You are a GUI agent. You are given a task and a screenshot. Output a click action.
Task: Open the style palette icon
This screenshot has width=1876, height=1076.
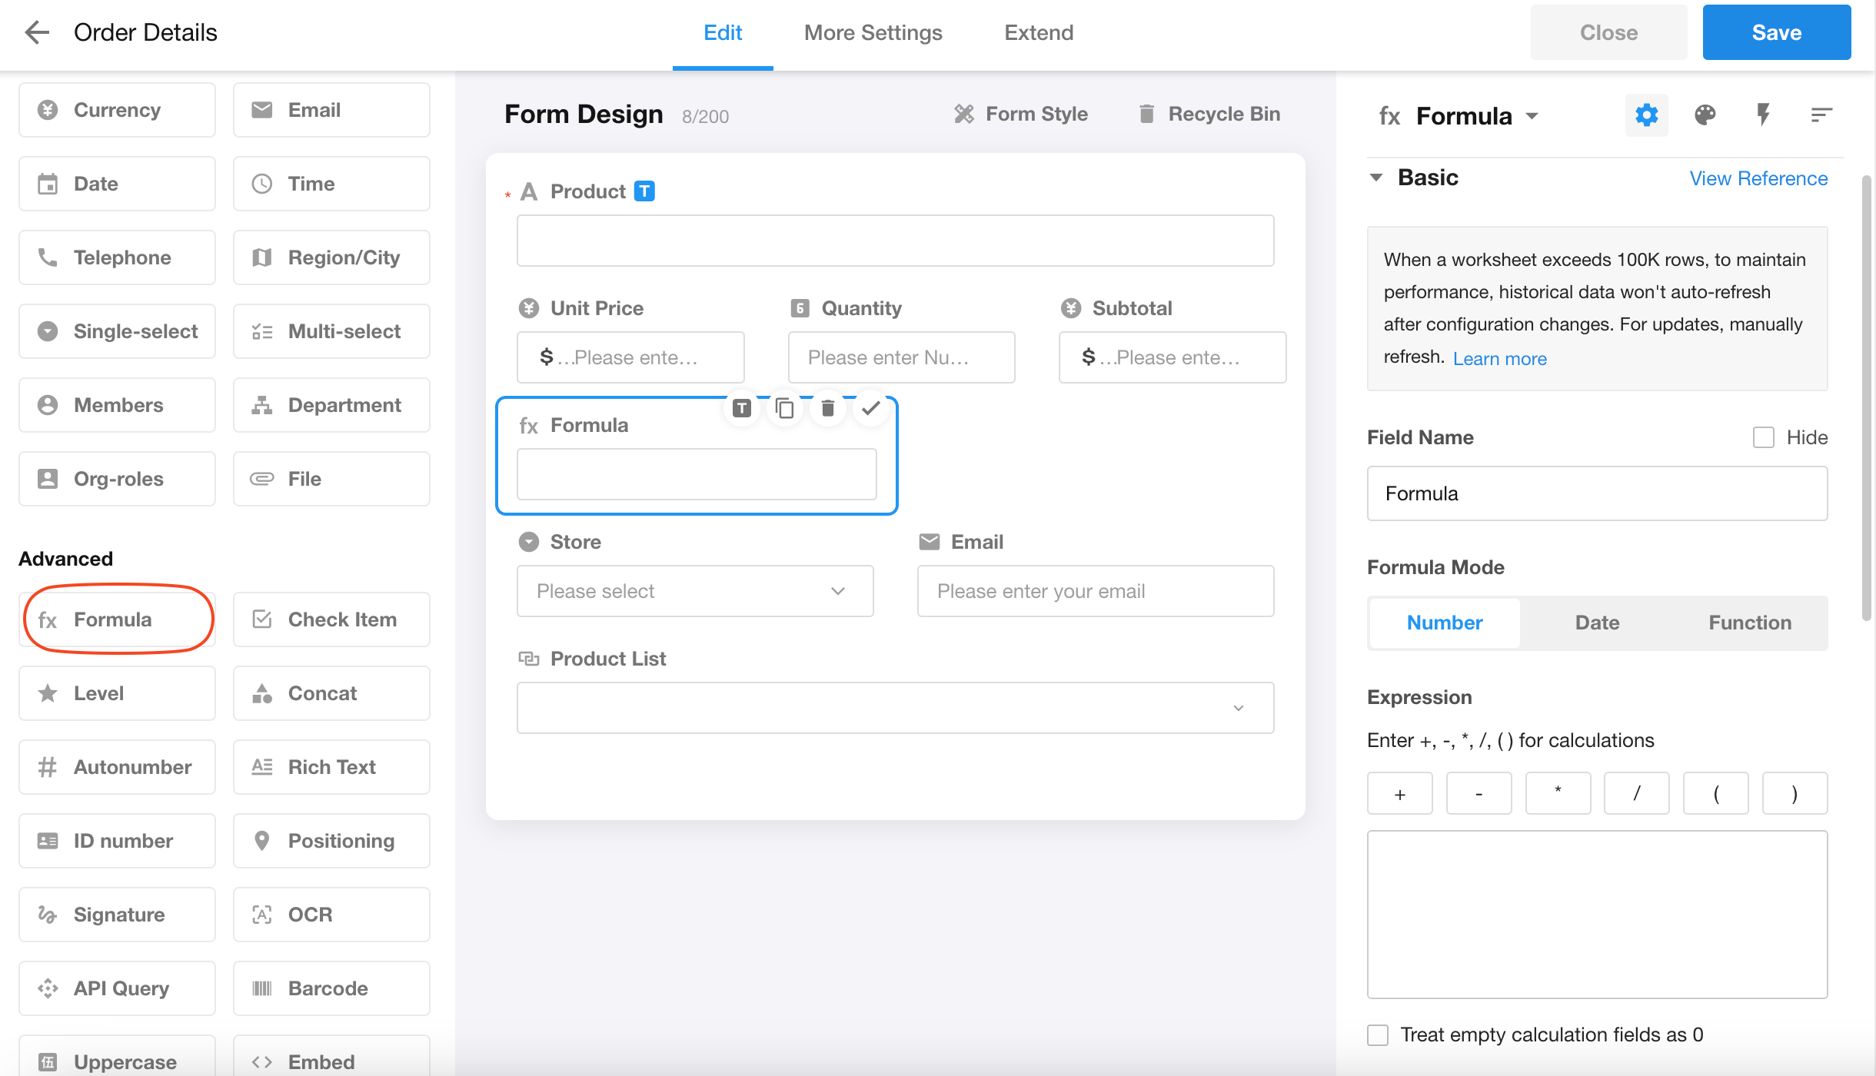pos(1705,115)
